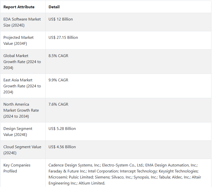Screen dimensions: 212x187
Task: Select the Projected Market Value (2034F) cell
Action: 23,41
